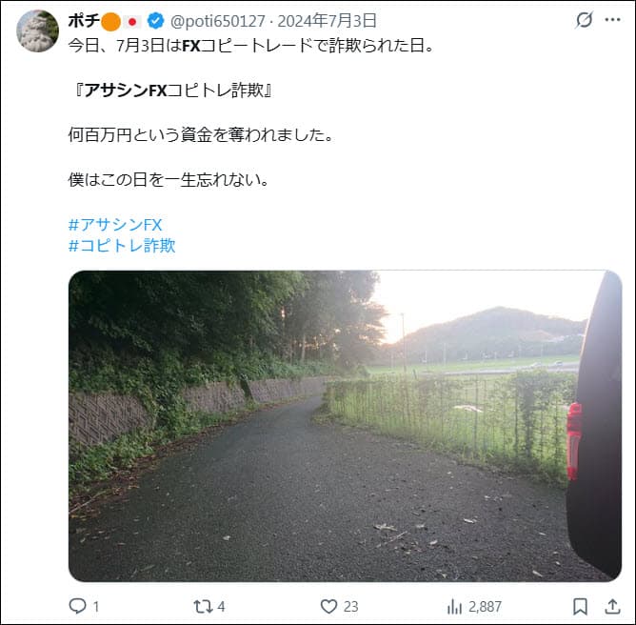Click the display name ポチ
Viewport: 636px width, 625px height.
(84, 21)
